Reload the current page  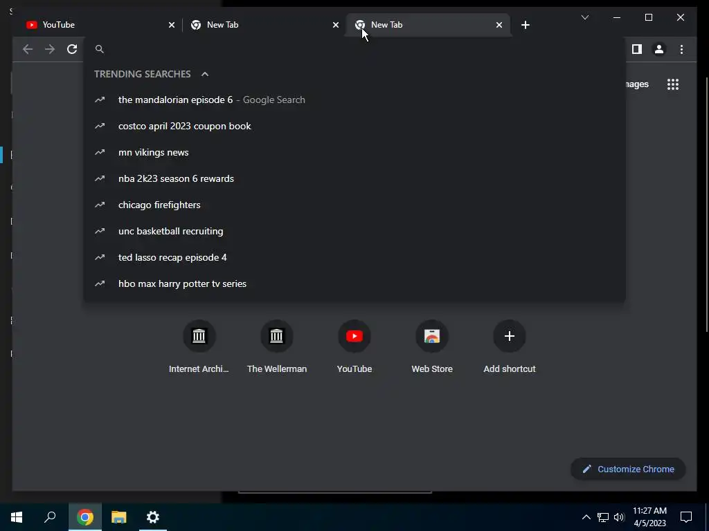(x=72, y=49)
